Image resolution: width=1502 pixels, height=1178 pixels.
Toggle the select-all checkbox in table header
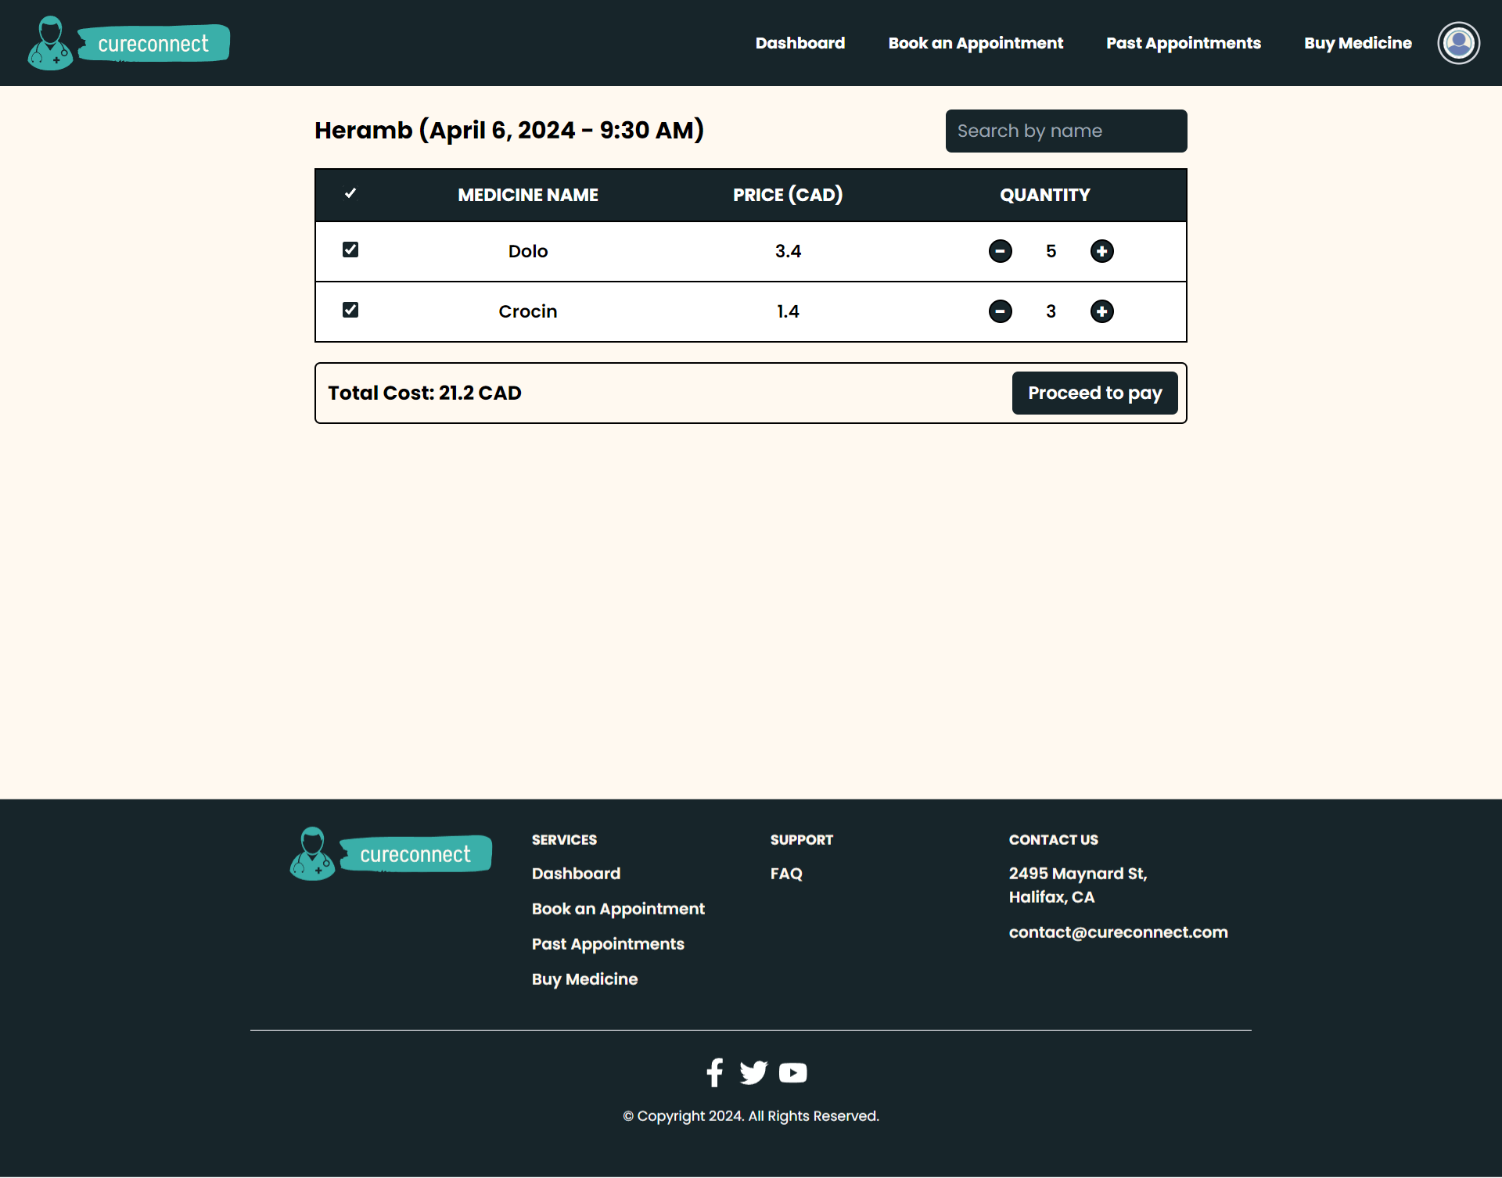(350, 193)
